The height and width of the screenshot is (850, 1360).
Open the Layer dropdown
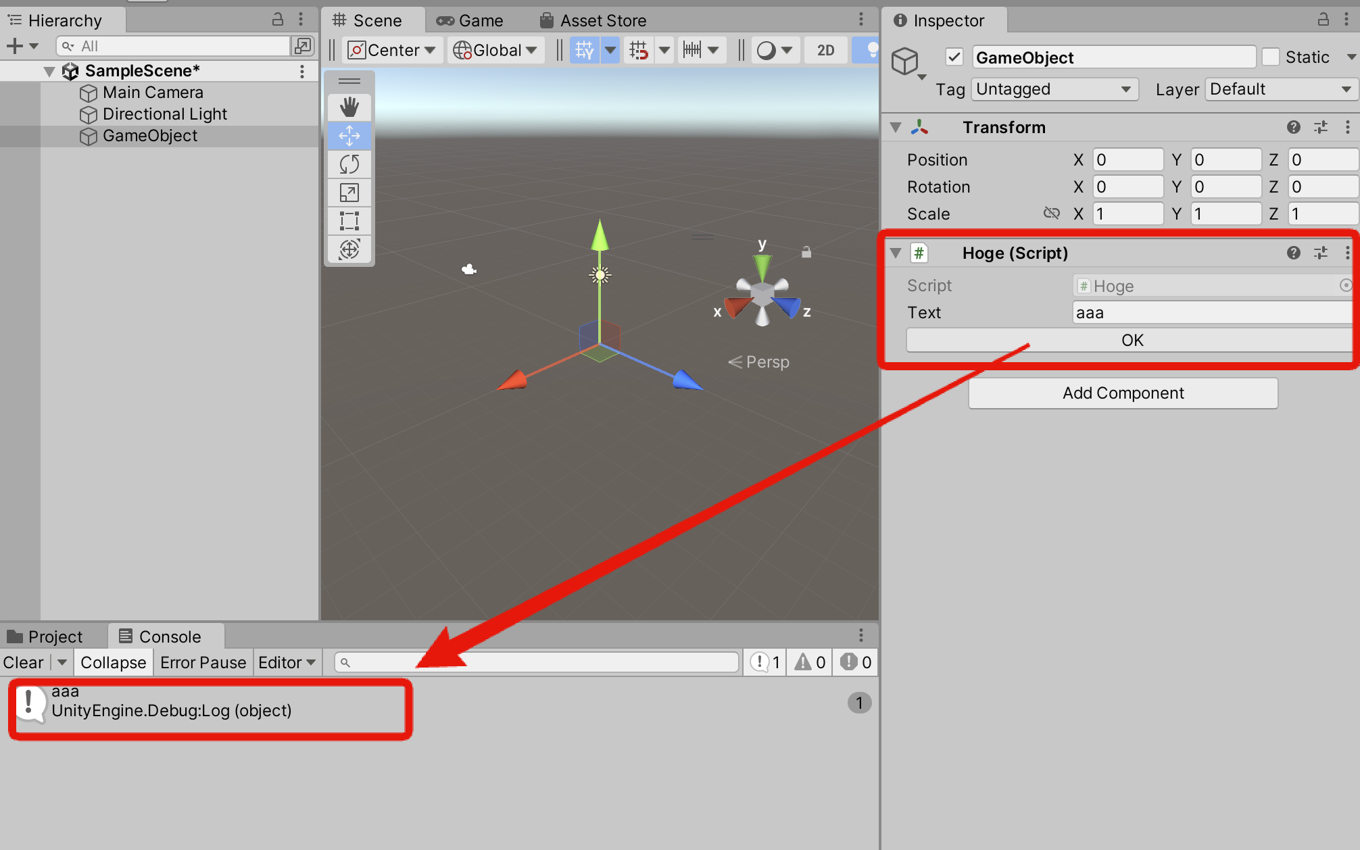[1280, 89]
